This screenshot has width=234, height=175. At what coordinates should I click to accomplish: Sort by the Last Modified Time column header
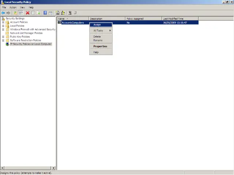pos(180,19)
